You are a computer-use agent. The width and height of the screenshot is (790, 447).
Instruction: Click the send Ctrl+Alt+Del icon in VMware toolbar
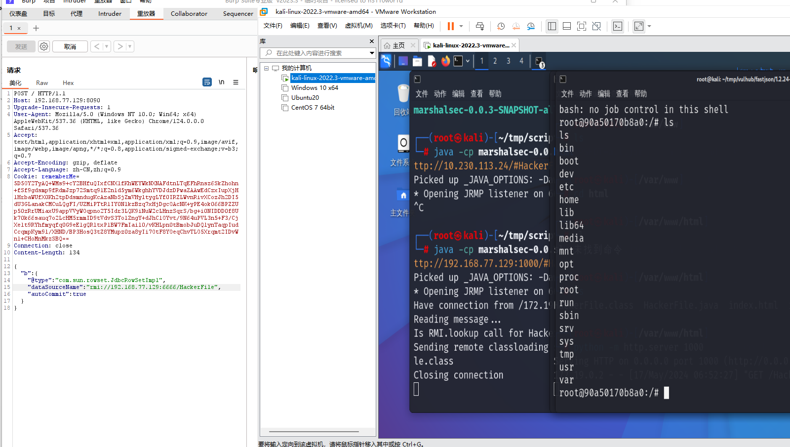[x=480, y=26]
